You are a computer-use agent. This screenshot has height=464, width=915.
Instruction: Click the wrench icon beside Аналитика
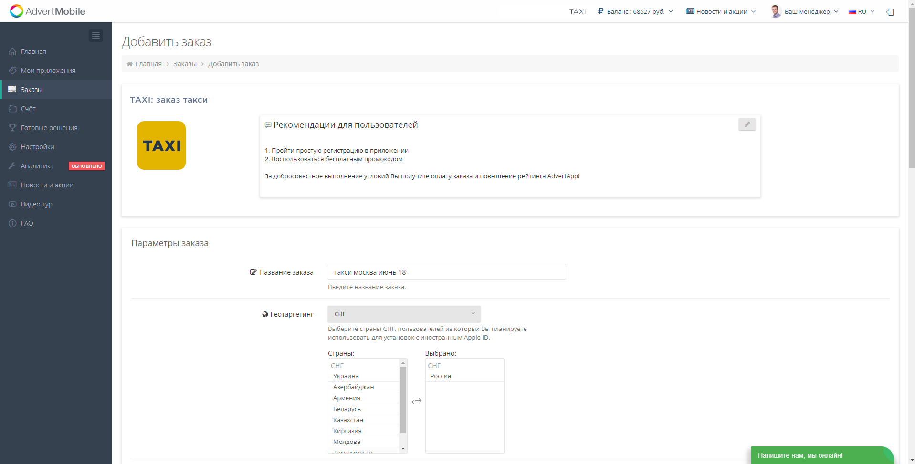coord(12,166)
